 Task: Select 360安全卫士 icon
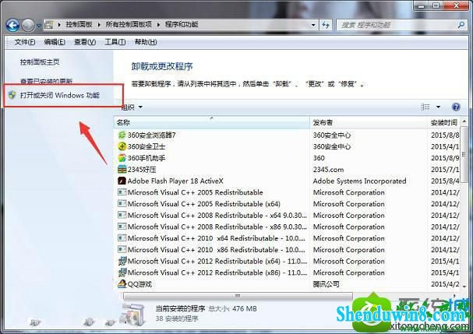click(122, 146)
